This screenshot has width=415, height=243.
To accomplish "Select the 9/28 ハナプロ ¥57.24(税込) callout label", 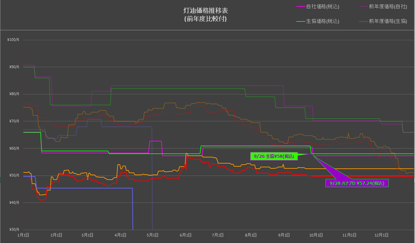I will [357, 183].
